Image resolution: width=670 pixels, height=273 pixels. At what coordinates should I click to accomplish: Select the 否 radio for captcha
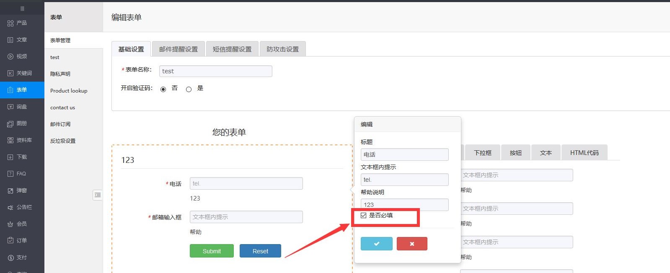point(163,89)
